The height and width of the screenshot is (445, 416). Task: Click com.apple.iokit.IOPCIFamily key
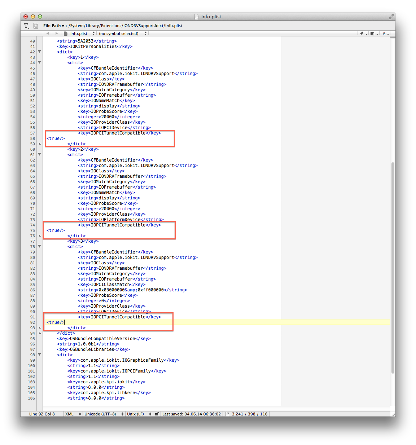click(x=117, y=371)
